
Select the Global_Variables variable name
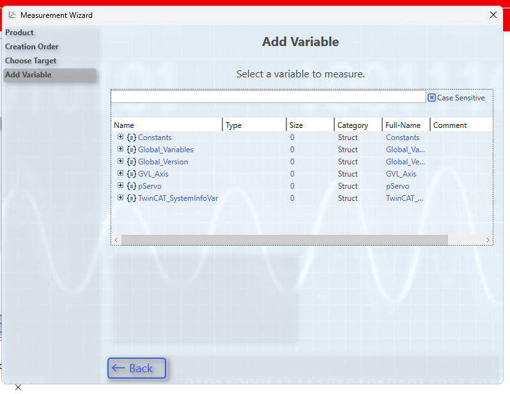166,150
